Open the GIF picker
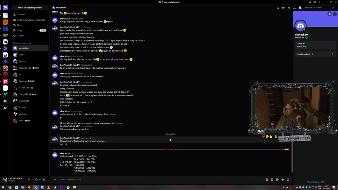 [x=272, y=180]
